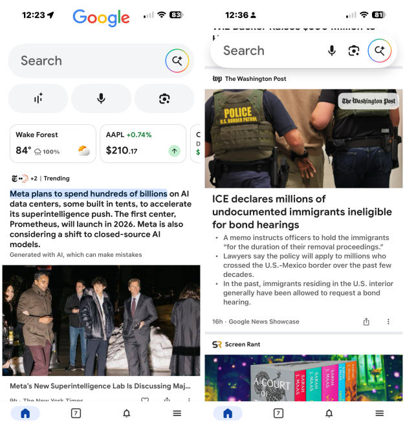Open hamburger menu on right screen

pyautogui.click(x=380, y=413)
